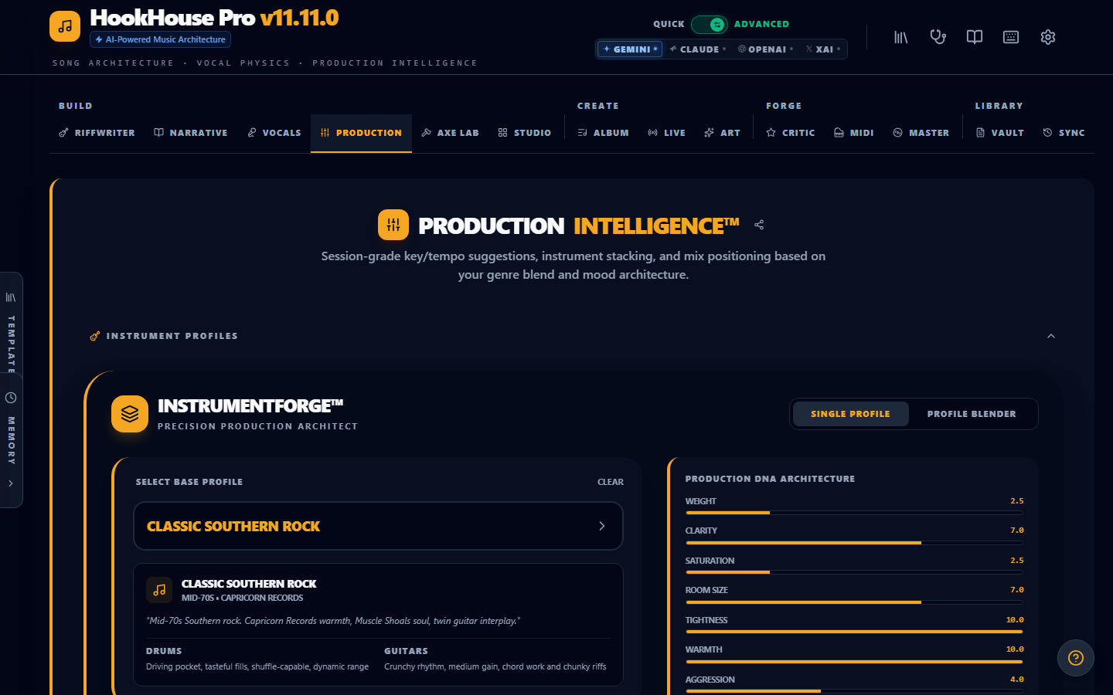Open Vocal Health diagnostics via the stethoscope icon
Image resolution: width=1113 pixels, height=695 pixels.
coord(938,36)
